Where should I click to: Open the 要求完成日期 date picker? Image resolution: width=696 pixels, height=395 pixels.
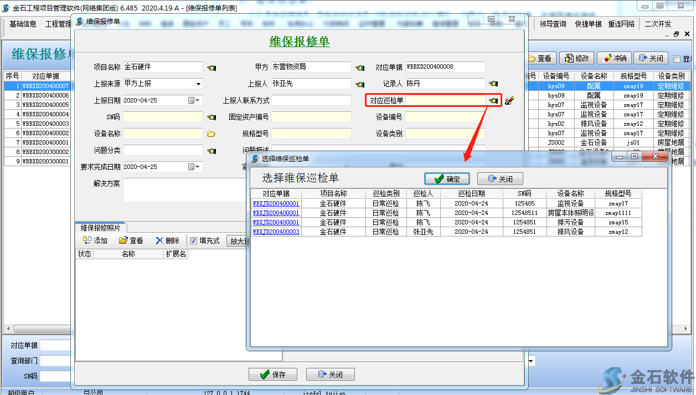coord(198,167)
